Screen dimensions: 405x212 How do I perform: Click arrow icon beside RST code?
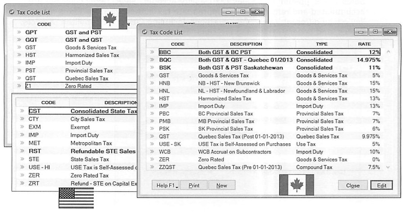tap(22, 151)
